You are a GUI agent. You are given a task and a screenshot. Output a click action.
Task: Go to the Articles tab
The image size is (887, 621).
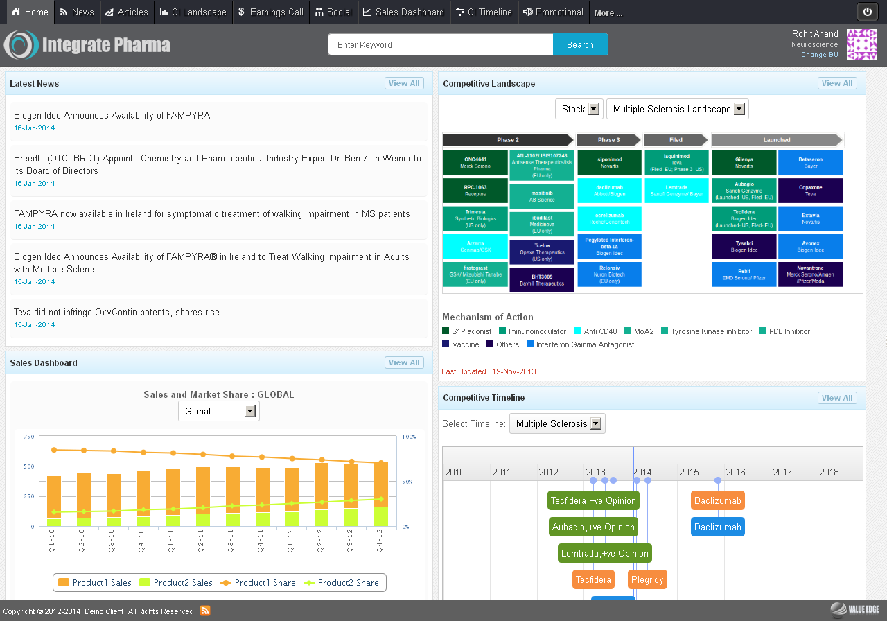(126, 12)
